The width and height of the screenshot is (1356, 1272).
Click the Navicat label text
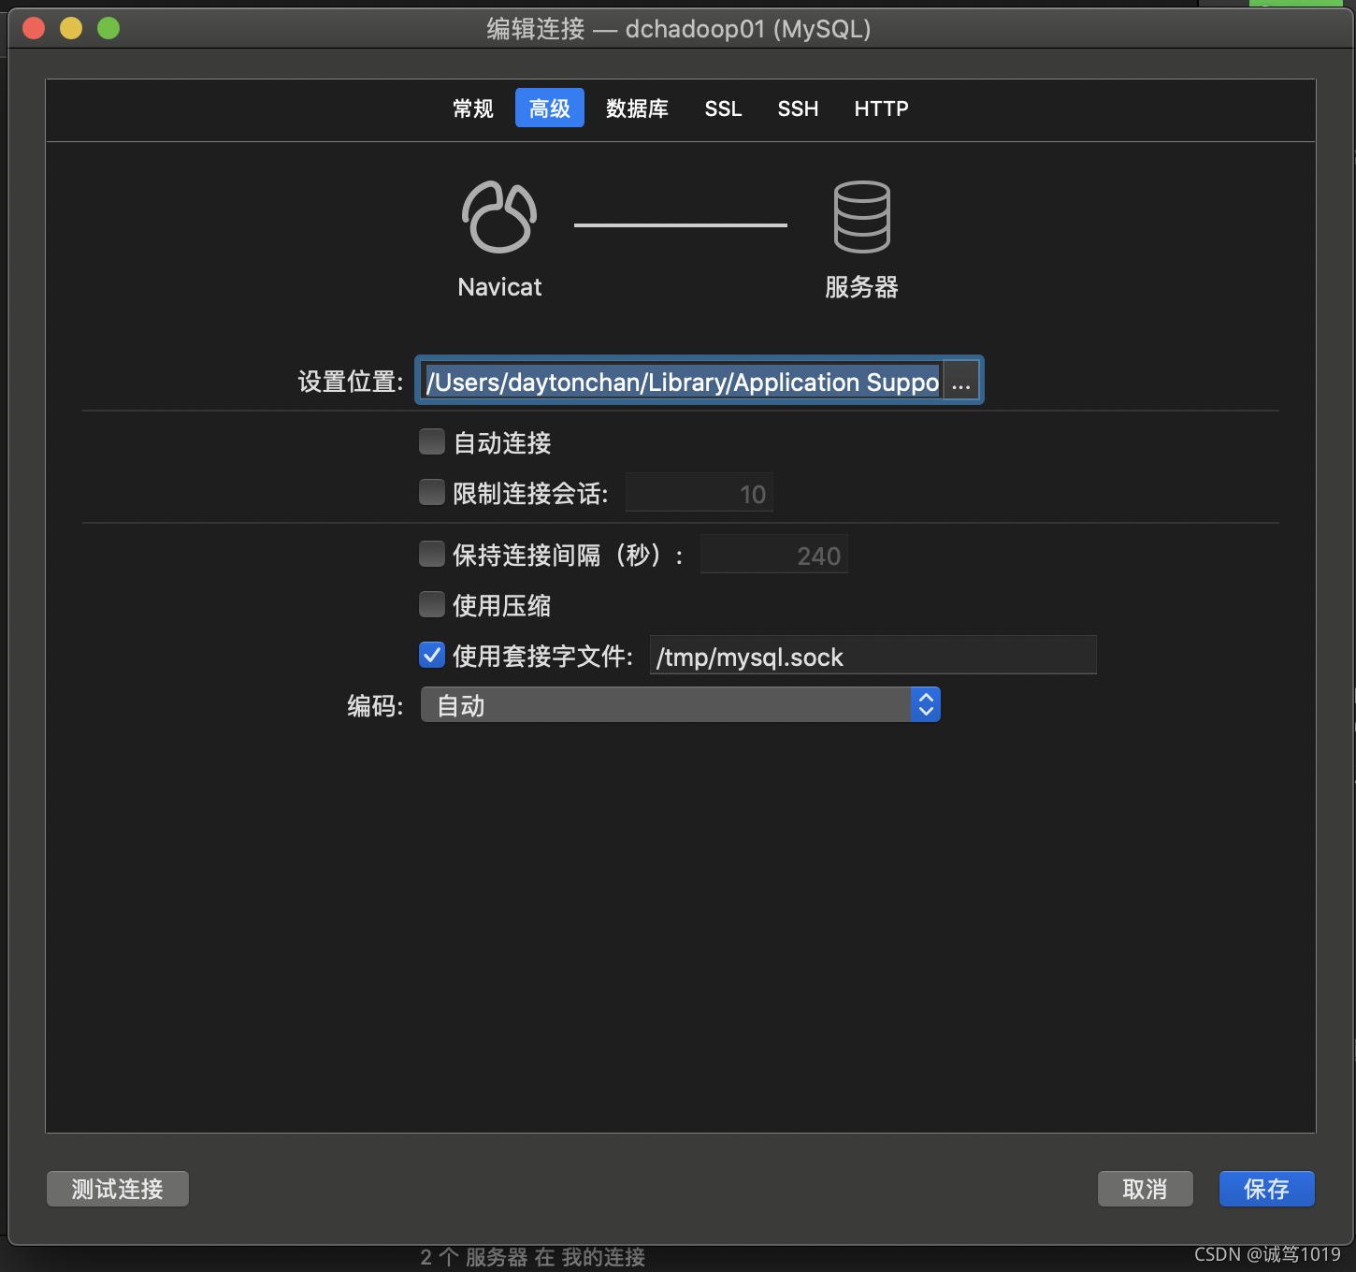click(x=499, y=287)
